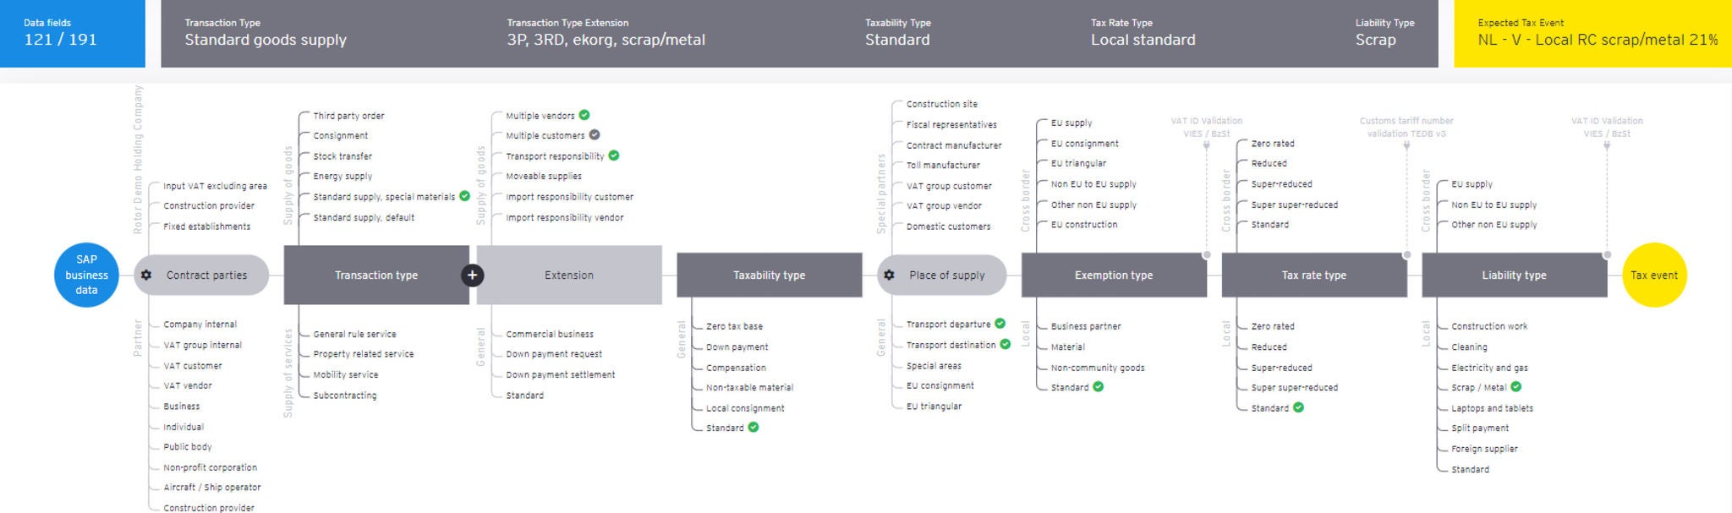The height and width of the screenshot is (513, 1732).
Task: Click the yellow Expected Tax Event box
Action: tap(1592, 34)
